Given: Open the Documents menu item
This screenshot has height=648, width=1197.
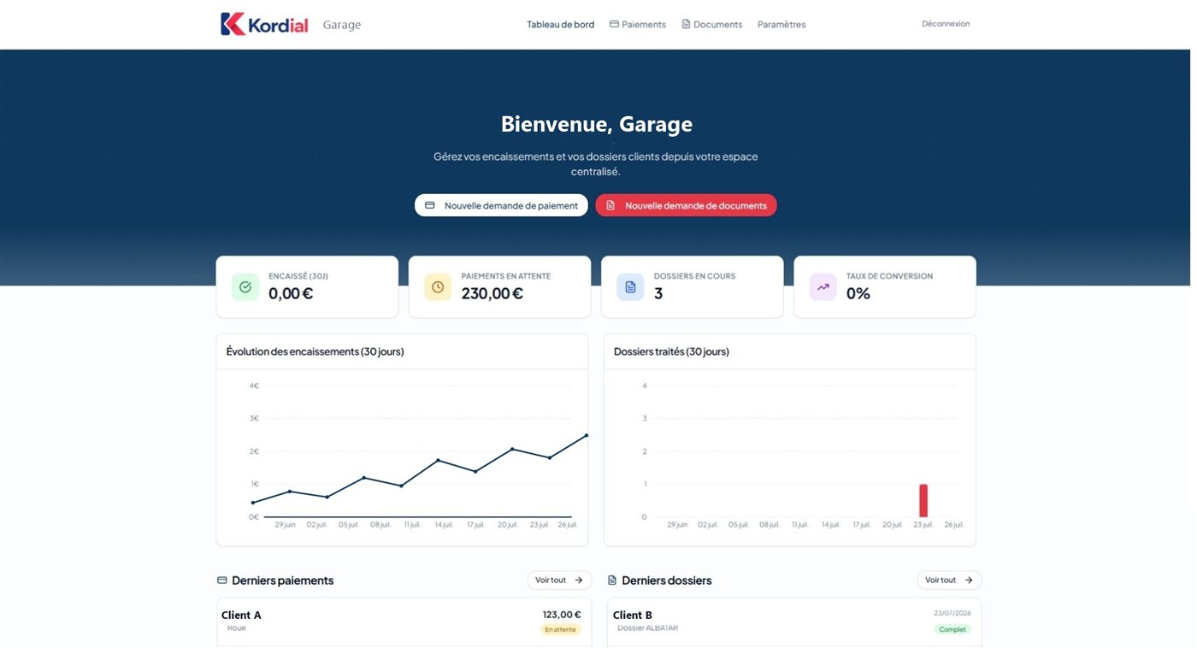Looking at the screenshot, I should tap(711, 25).
